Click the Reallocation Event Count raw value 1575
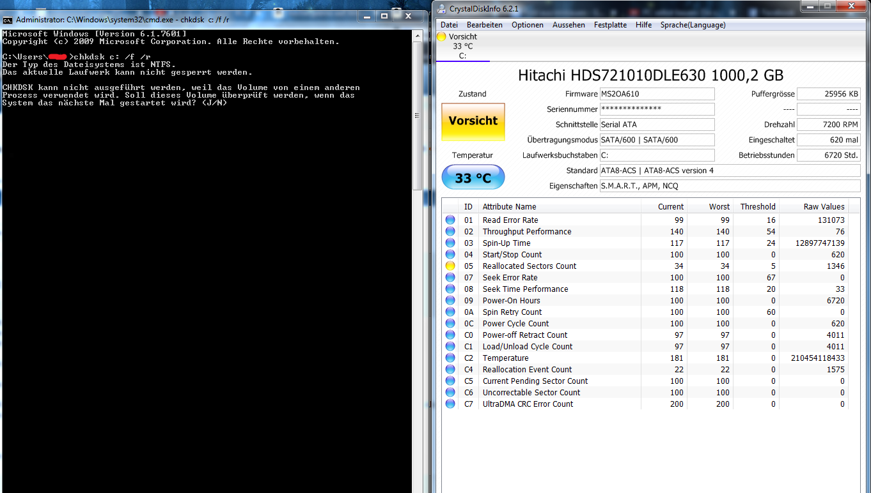The width and height of the screenshot is (871, 493). click(x=835, y=370)
